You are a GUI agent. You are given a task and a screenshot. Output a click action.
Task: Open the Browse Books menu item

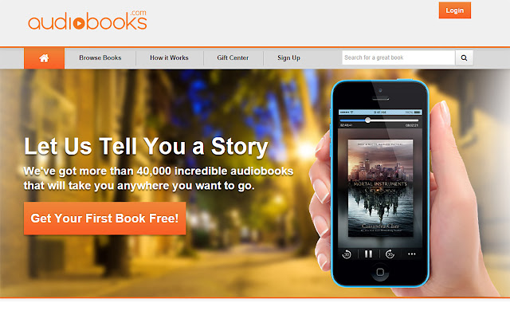coord(100,57)
